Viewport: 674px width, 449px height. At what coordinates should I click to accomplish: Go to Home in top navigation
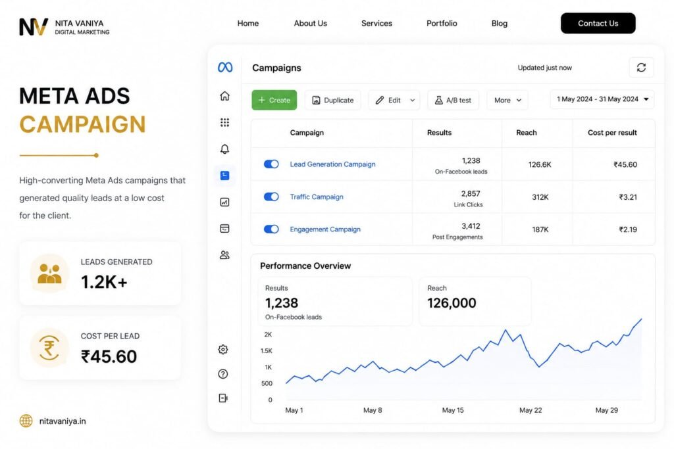tap(248, 23)
